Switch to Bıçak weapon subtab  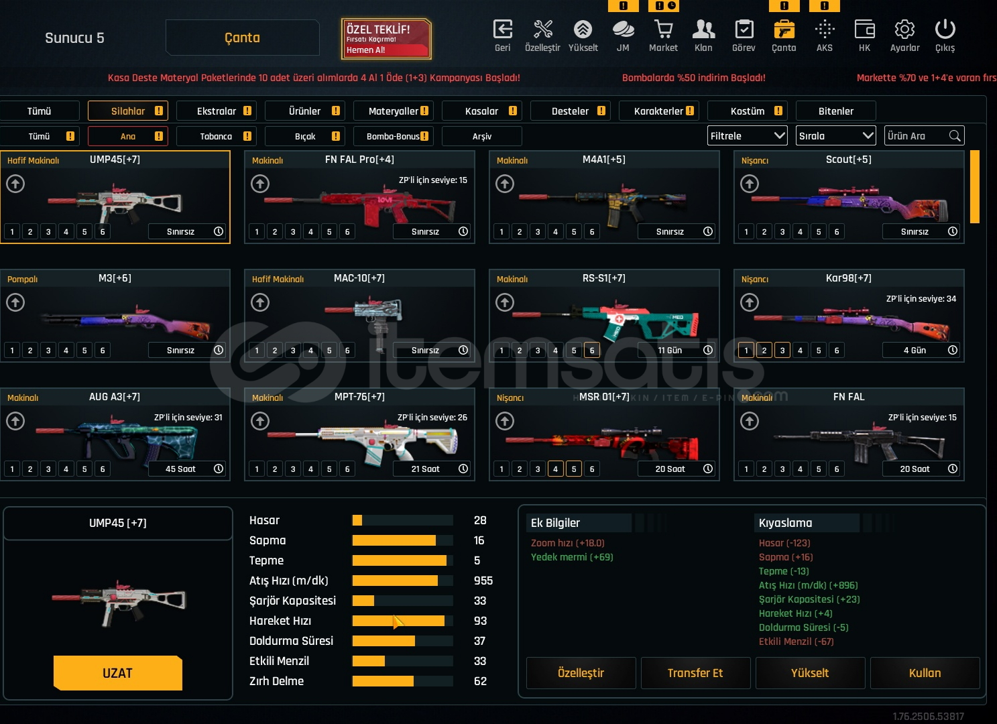tap(305, 136)
